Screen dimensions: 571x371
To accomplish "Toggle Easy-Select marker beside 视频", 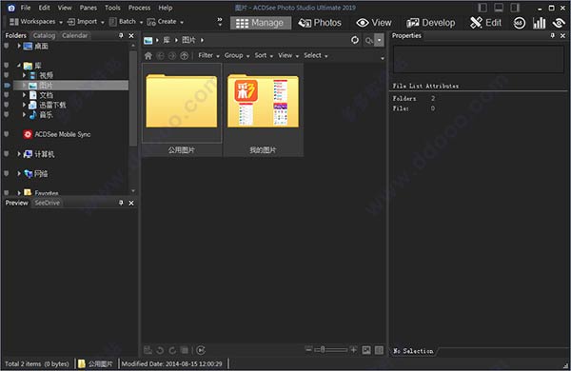I will 7,75.
